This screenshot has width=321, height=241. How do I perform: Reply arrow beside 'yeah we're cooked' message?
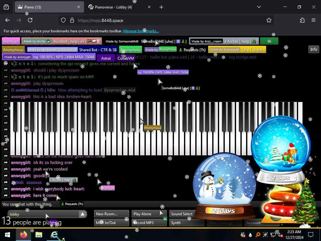coord(6,169)
